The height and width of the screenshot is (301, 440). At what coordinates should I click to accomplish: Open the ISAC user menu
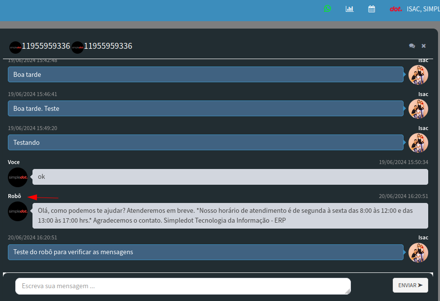coord(423,9)
